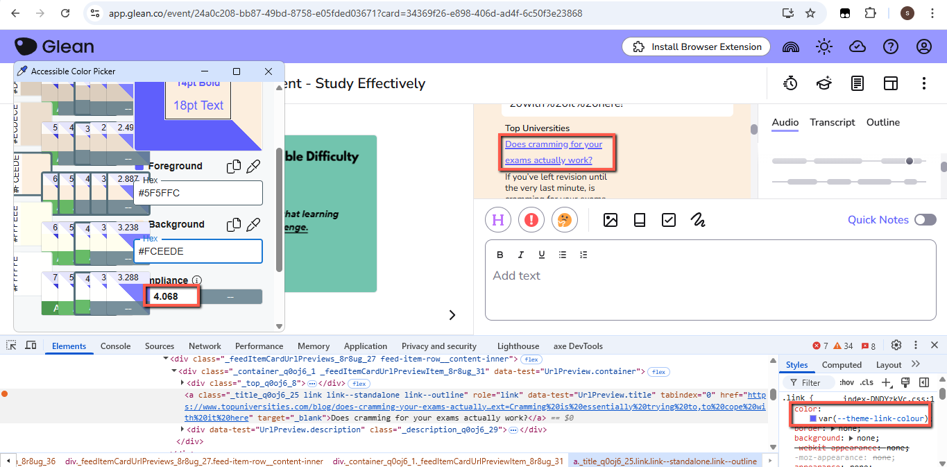Viewport: 947px width, 467px height.
Task: Click Install Browser Extension button
Action: coord(697,46)
